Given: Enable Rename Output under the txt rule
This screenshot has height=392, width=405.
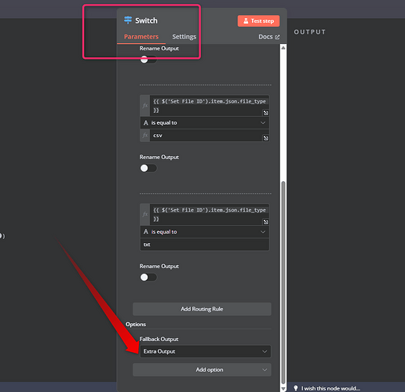Looking at the screenshot, I should coord(148,277).
